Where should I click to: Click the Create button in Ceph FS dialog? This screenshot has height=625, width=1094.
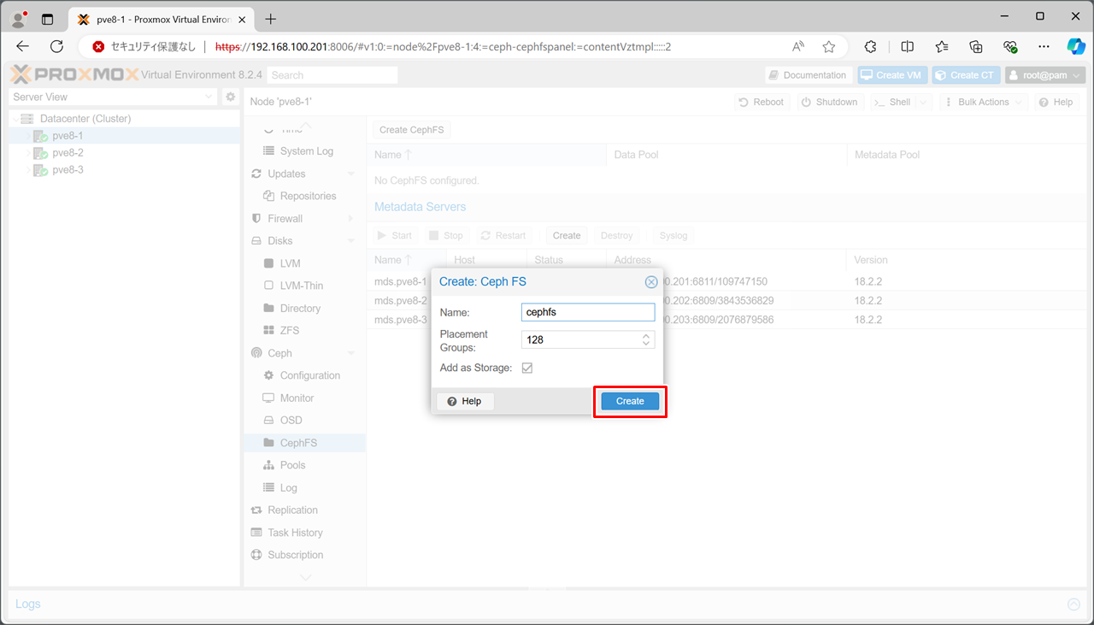point(630,401)
